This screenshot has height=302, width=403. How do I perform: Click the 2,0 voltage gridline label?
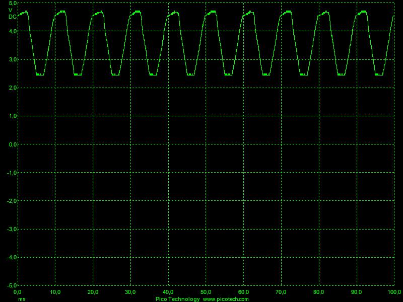[x=13, y=87]
